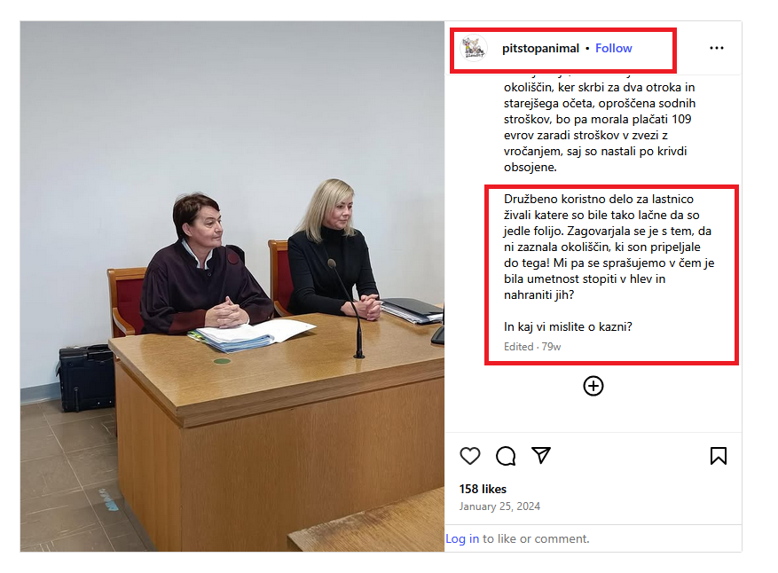The width and height of the screenshot is (778, 573).
Task: Click the 'to like or comment' prompt
Action: (536, 538)
